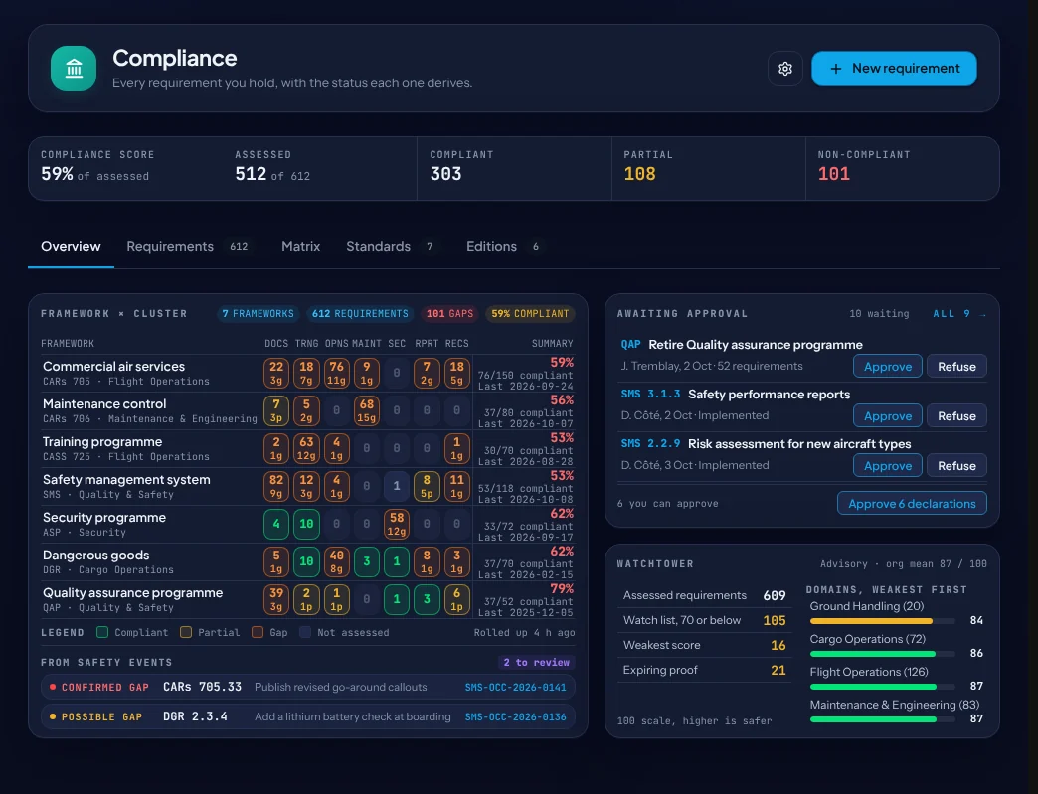Open SMS-OCC-2026-0136 occurrence link
Screen dimensions: 1038x794
(x=515, y=716)
